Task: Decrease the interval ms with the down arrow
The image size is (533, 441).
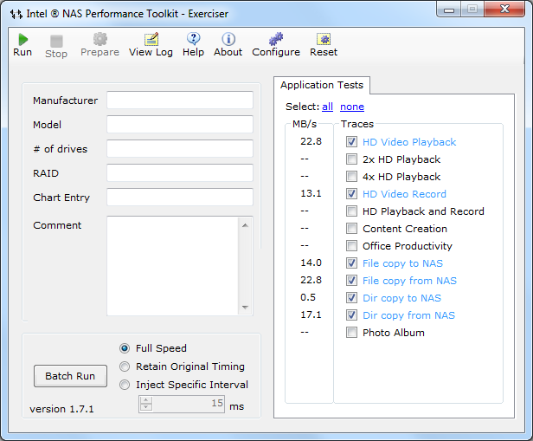Action: (x=146, y=407)
